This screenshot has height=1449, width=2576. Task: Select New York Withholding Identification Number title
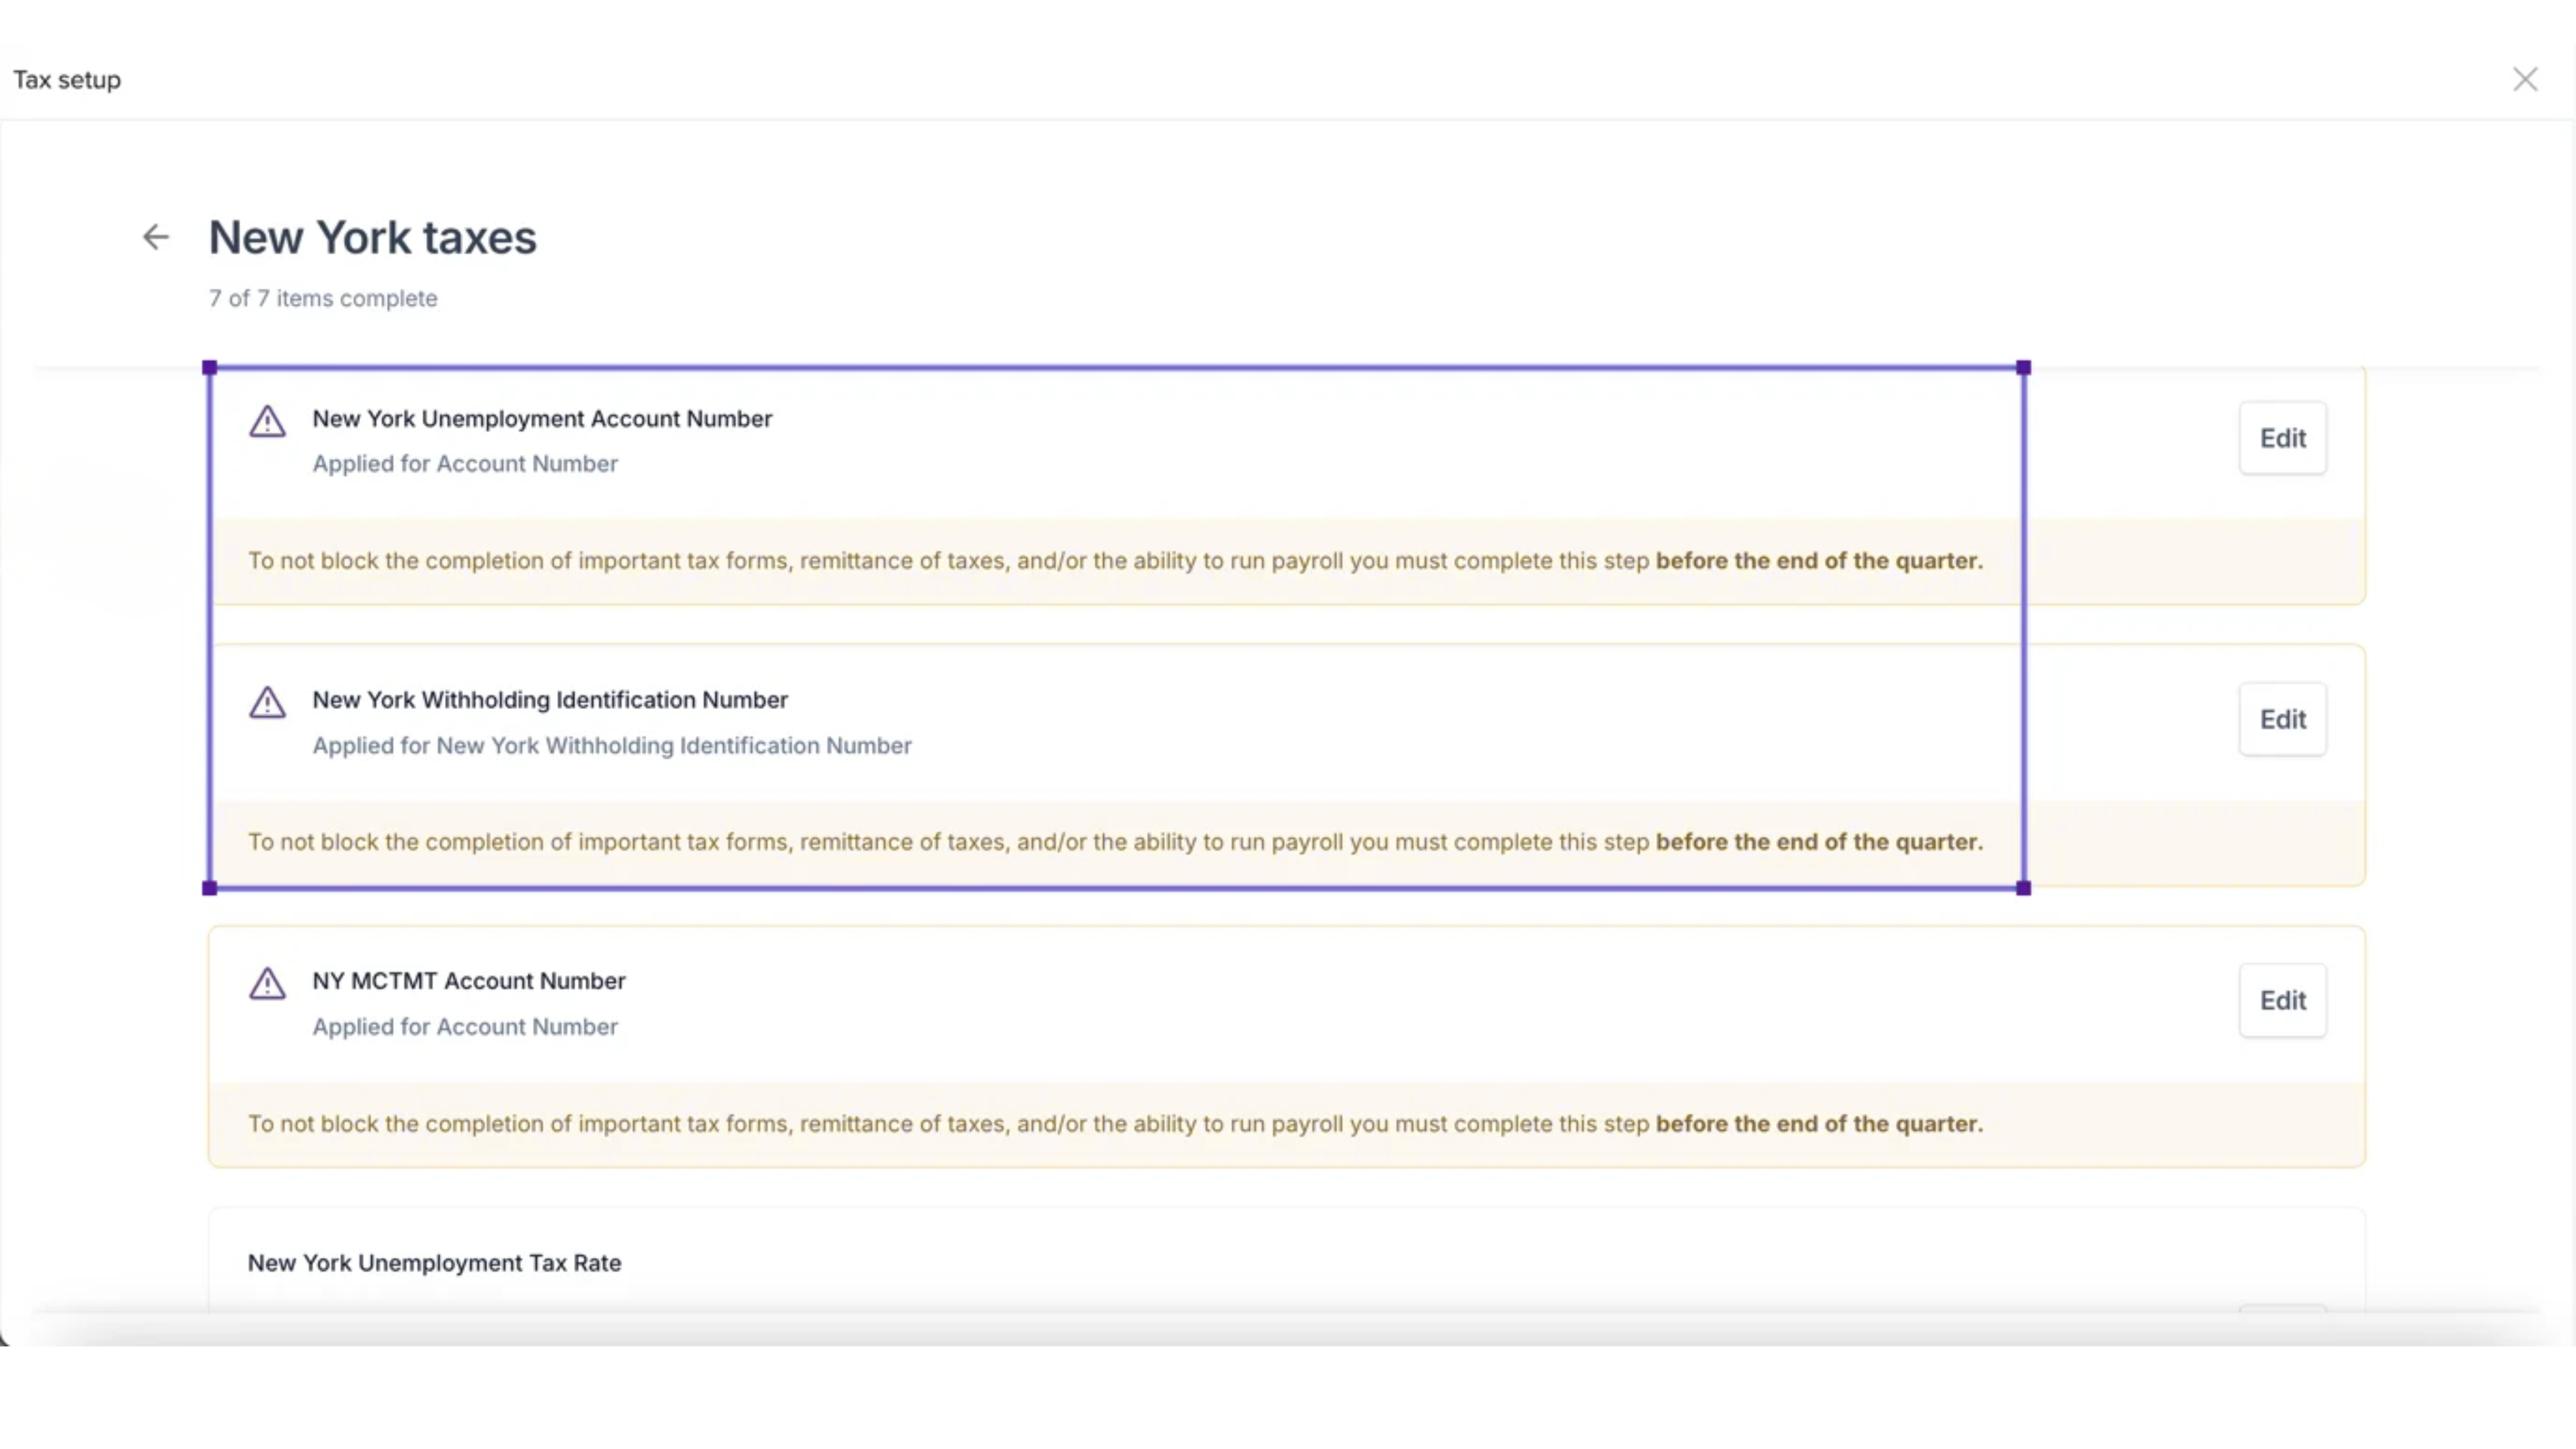[550, 700]
